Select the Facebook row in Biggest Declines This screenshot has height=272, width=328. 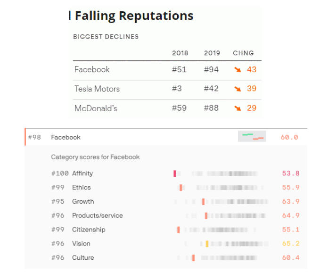92,70
